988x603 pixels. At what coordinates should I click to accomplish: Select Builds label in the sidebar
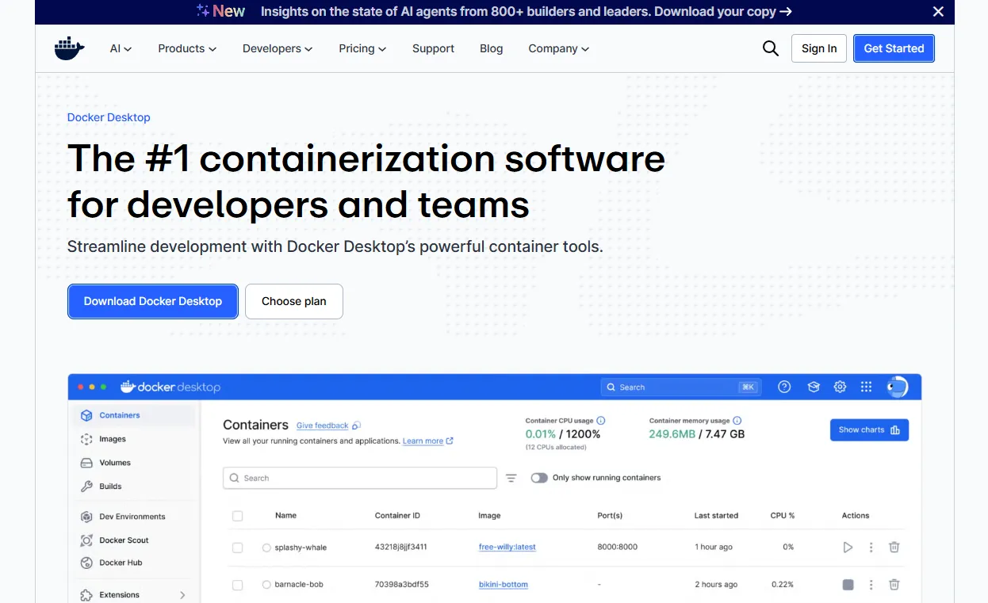point(110,487)
